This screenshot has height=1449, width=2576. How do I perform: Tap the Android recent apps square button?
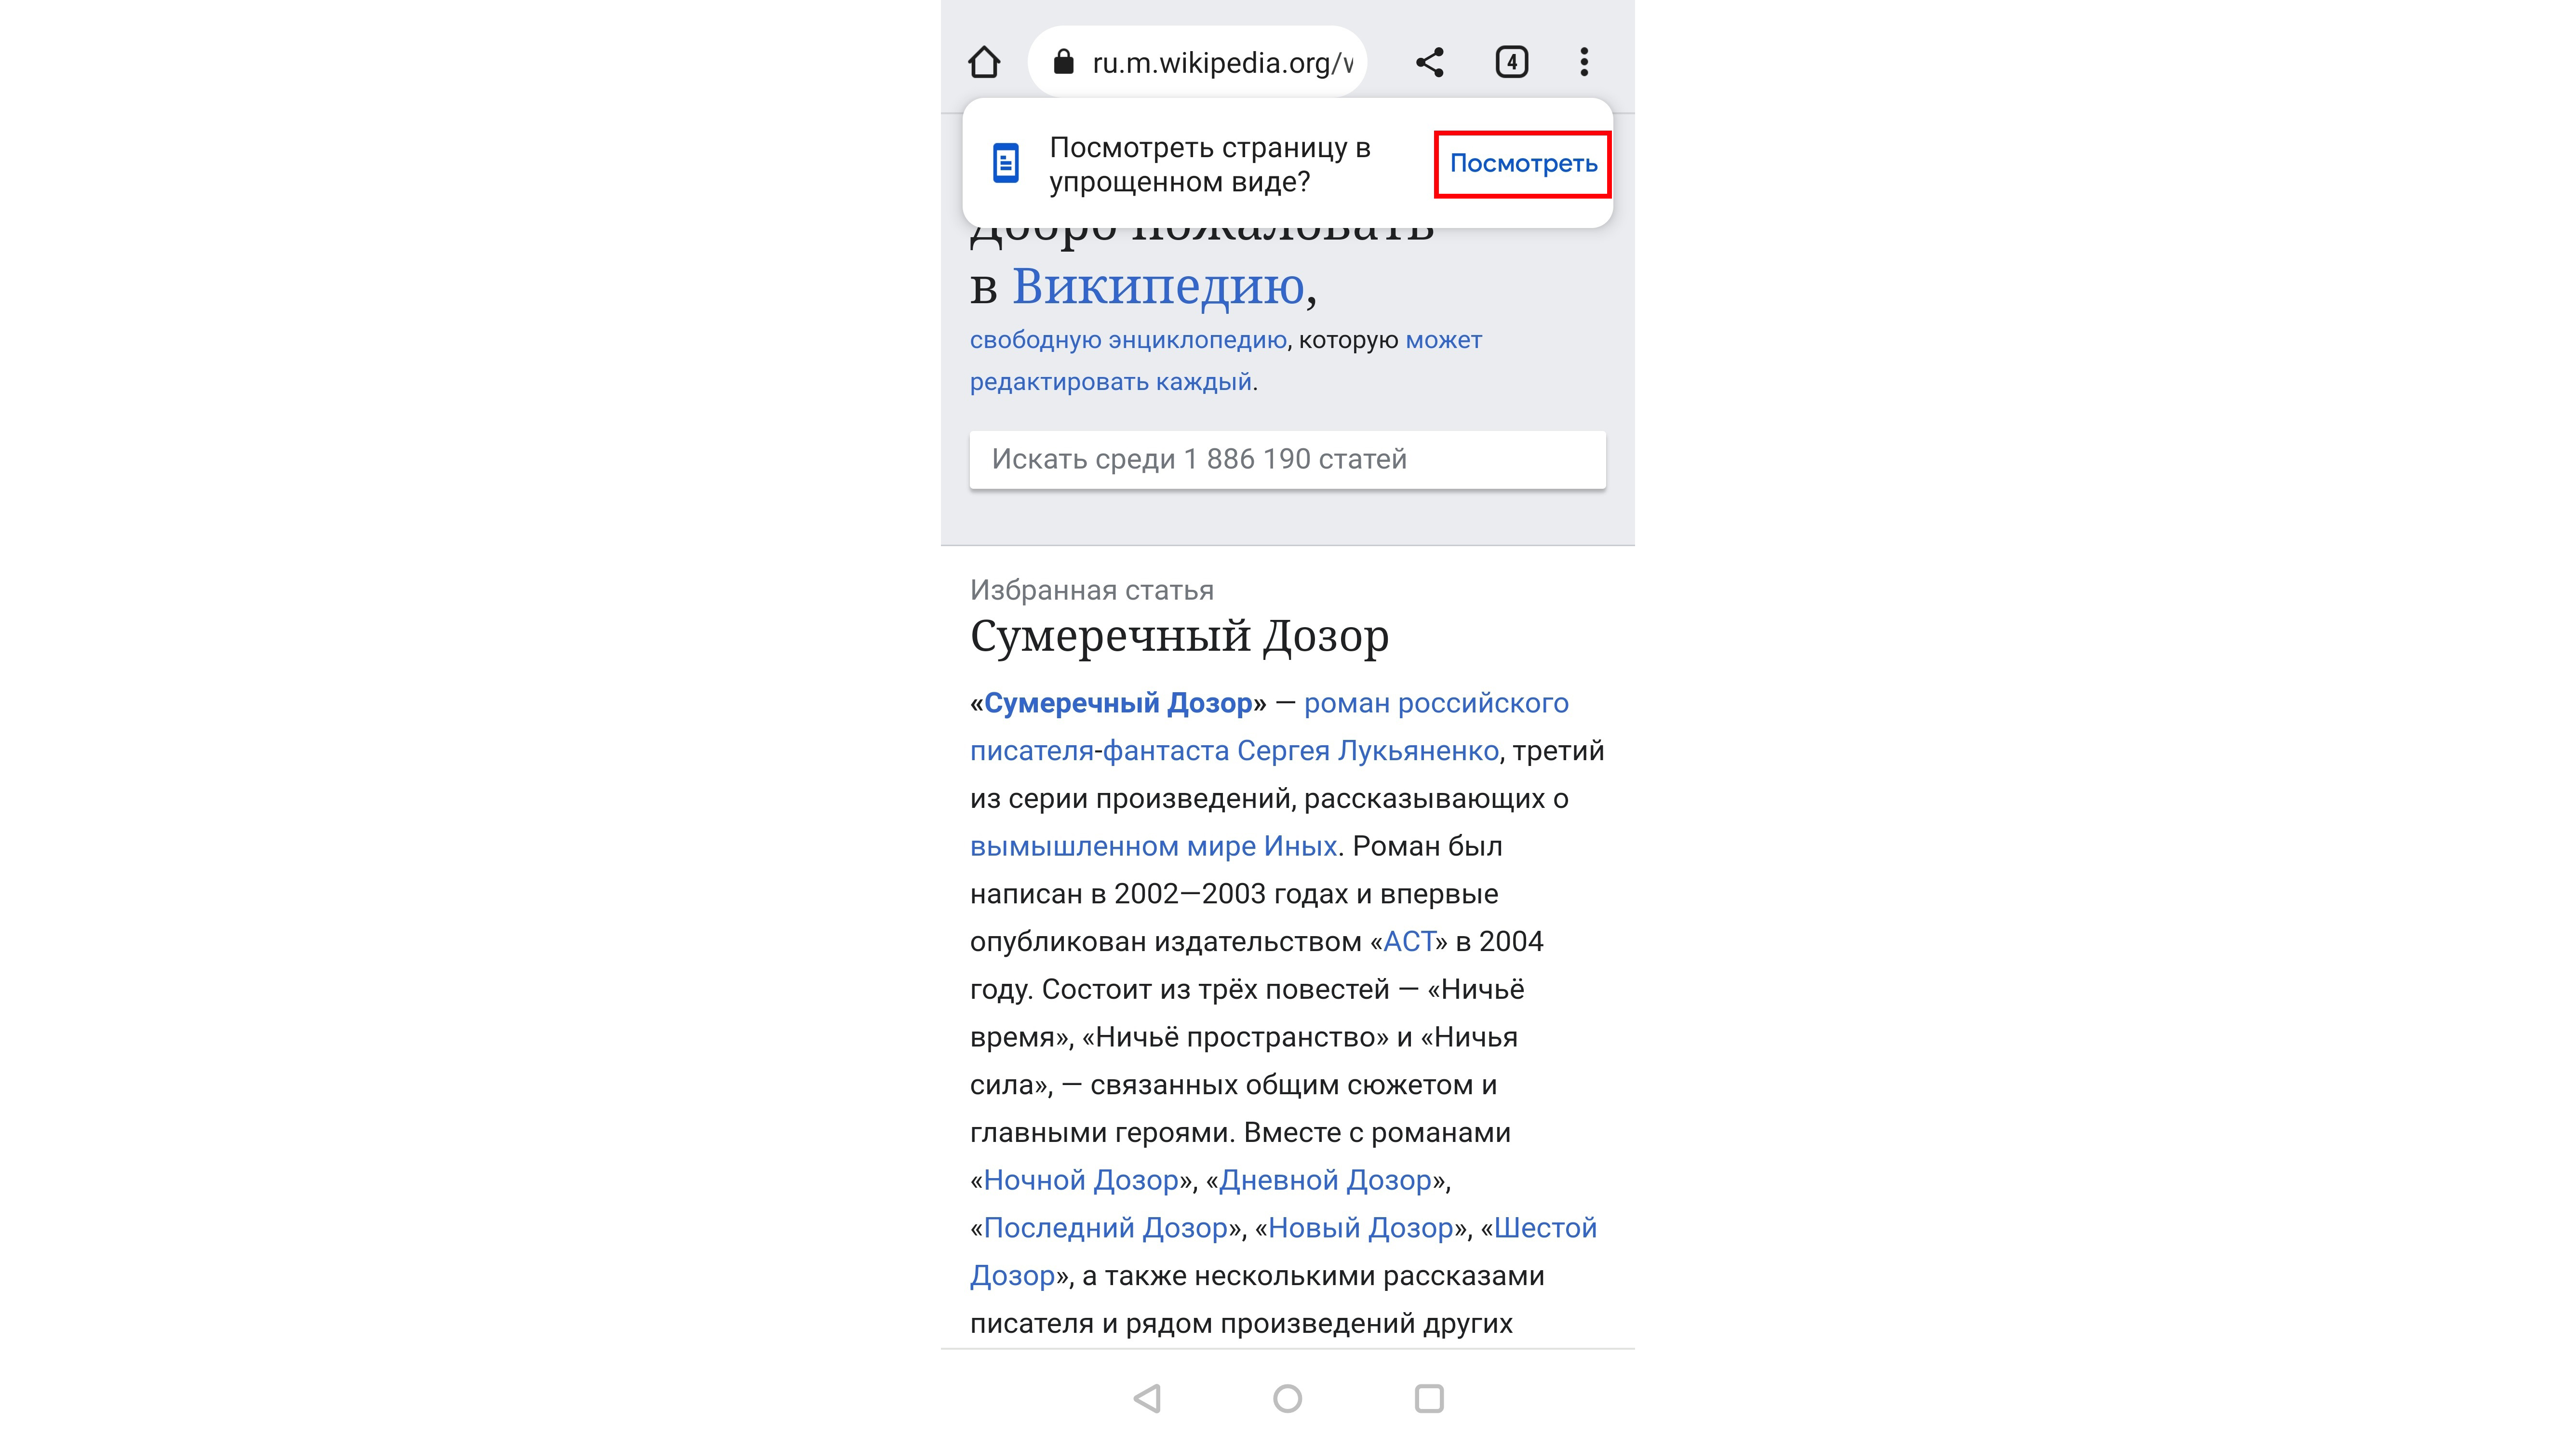click(x=1429, y=1398)
